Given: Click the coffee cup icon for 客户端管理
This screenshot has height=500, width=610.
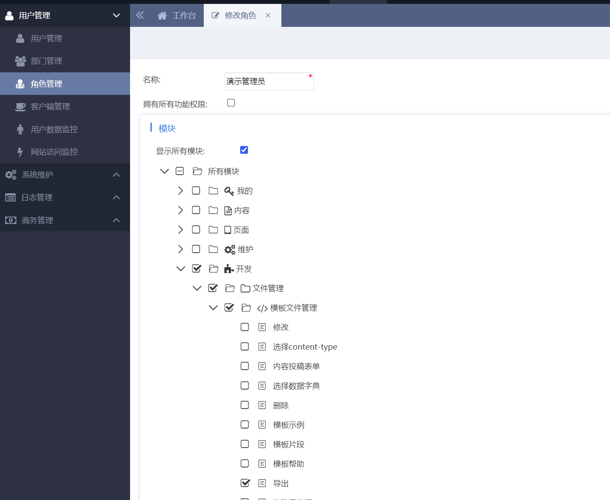Looking at the screenshot, I should tap(20, 107).
